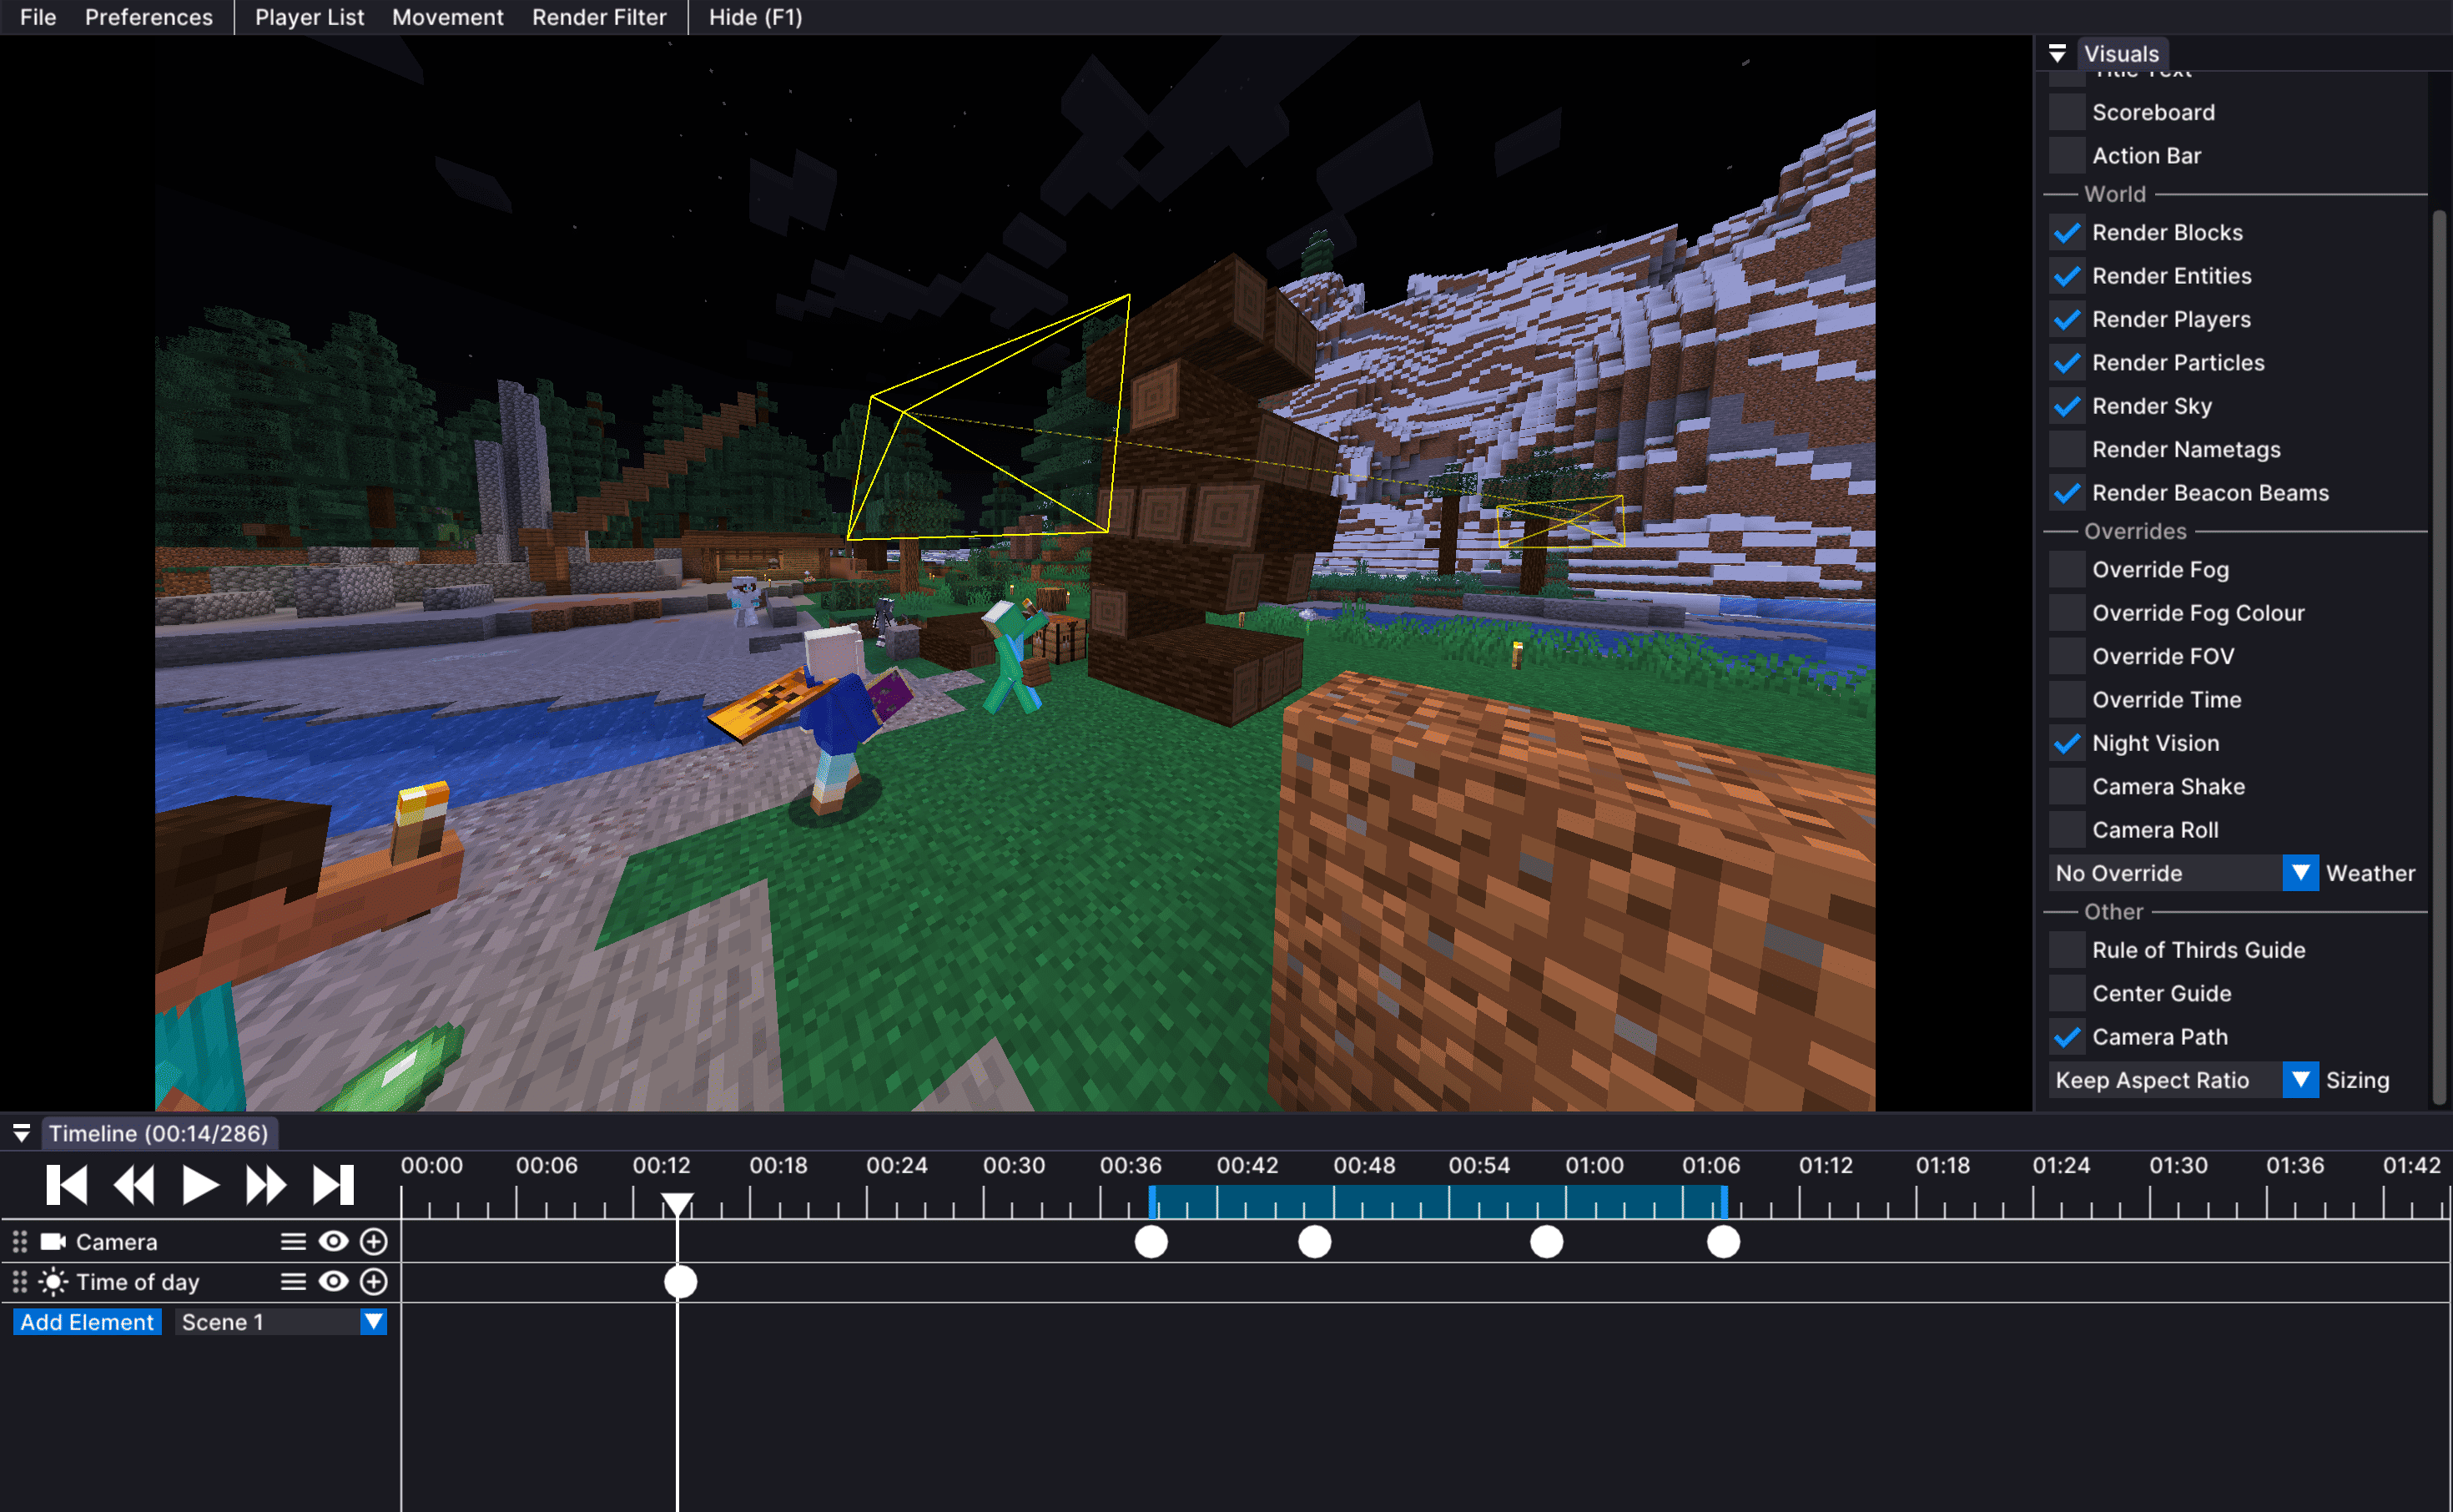Click the Time of day sun icon
Viewport: 2453px width, 1512px height.
(x=53, y=1282)
